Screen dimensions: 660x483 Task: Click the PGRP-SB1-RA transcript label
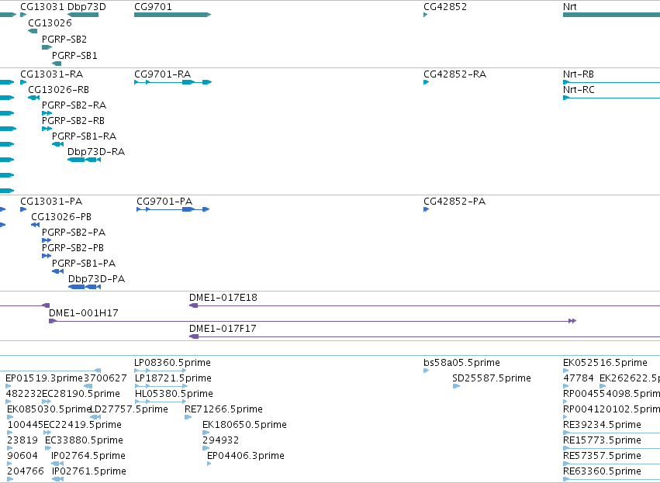[85, 136]
